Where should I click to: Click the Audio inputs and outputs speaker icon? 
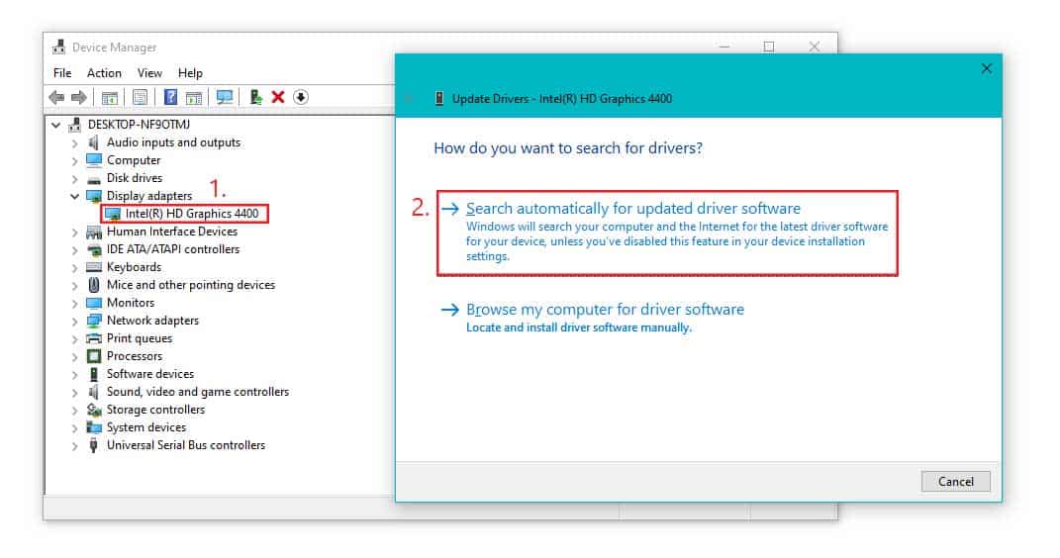pos(94,142)
